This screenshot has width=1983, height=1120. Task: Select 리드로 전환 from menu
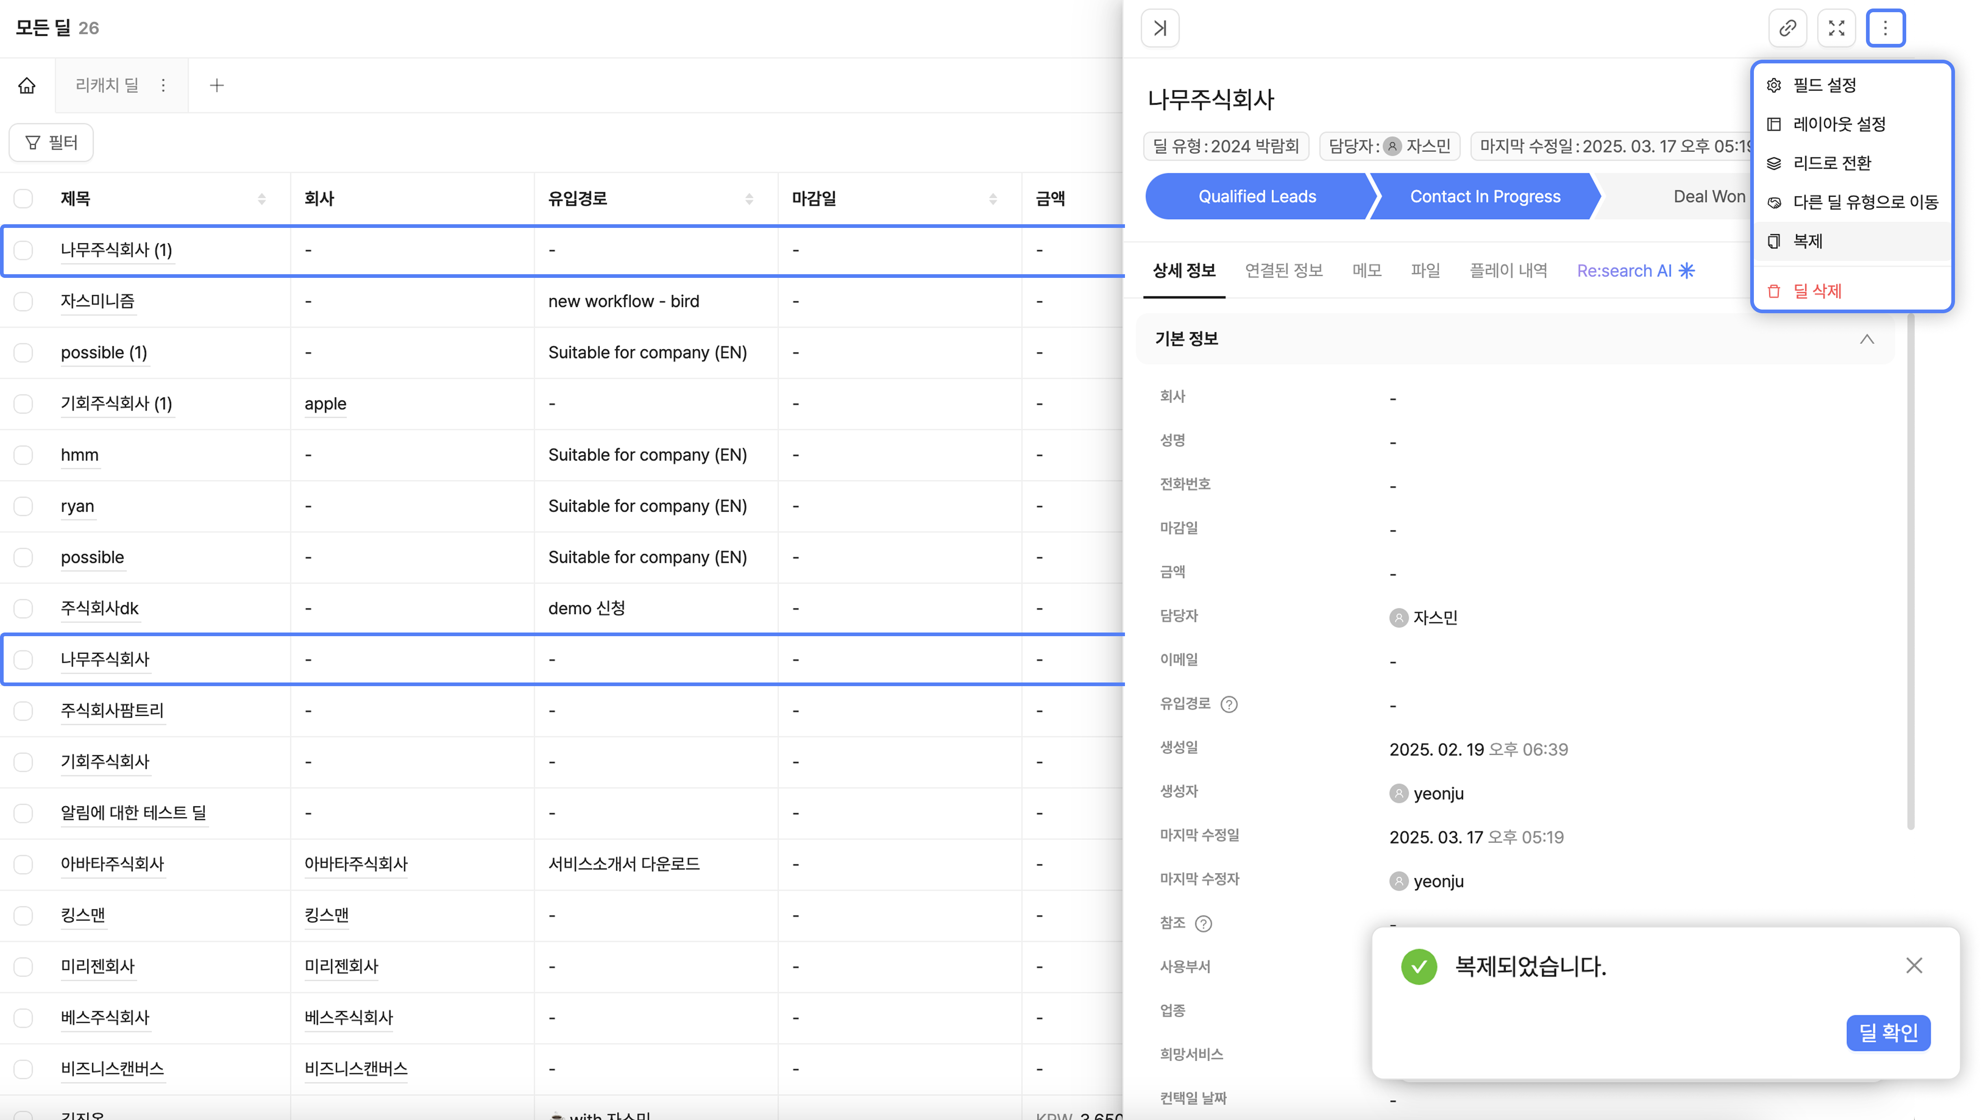[1831, 163]
